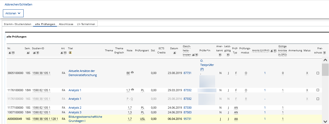This screenshot has height=124, width=329.
Task: Sort the Studien-ID column
Action: tap(34, 53)
